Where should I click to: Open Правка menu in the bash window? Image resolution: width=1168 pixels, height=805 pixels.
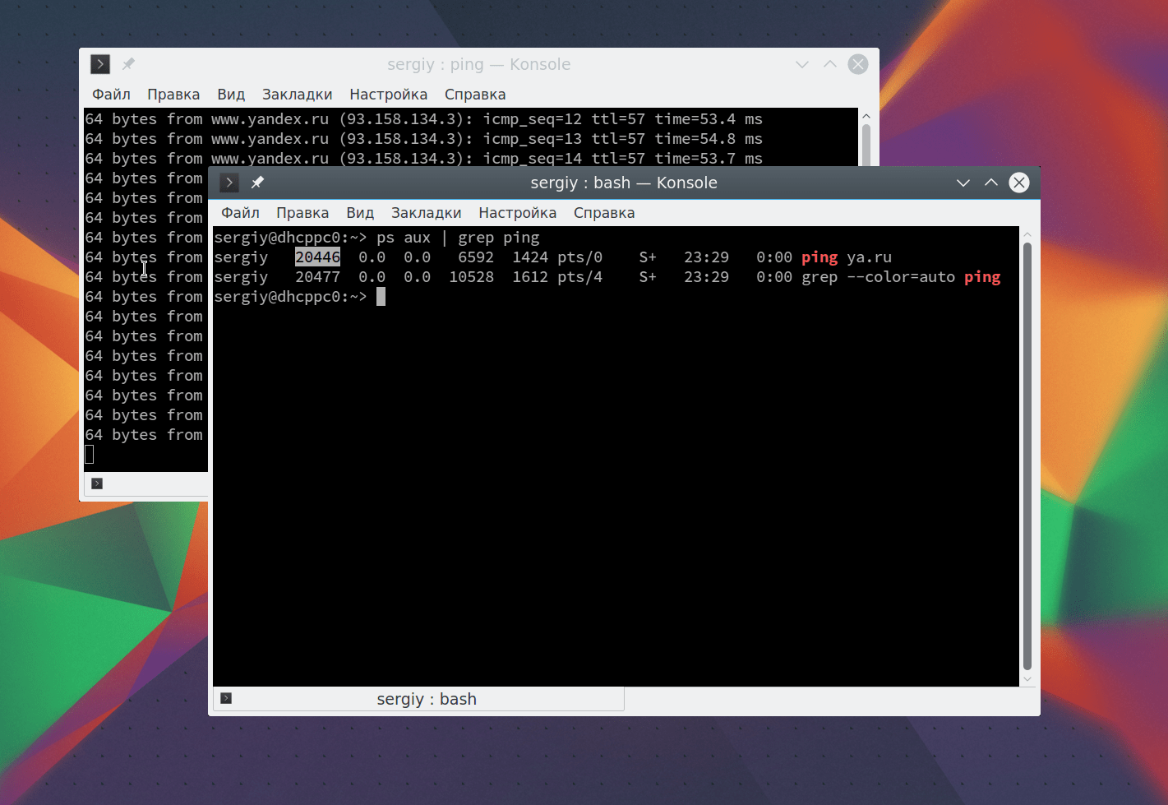tap(302, 213)
